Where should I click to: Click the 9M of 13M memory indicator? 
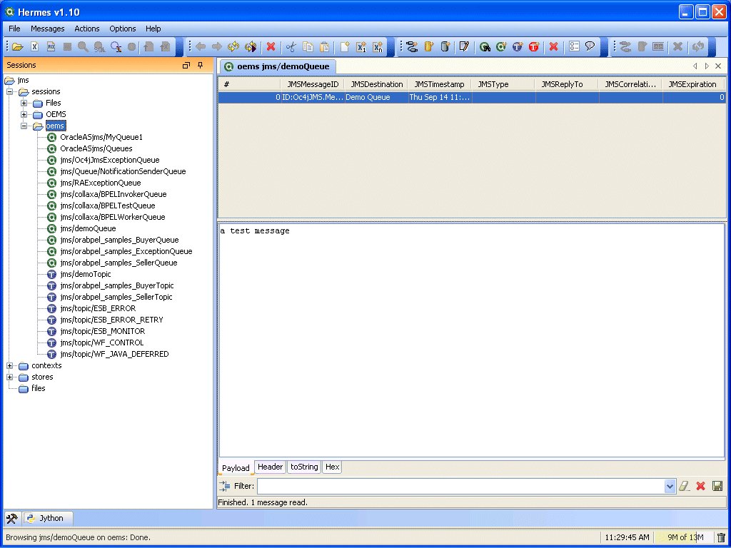(684, 537)
